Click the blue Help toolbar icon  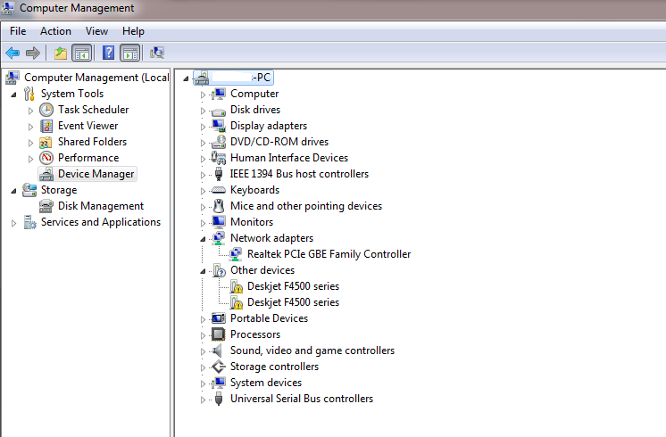[108, 53]
